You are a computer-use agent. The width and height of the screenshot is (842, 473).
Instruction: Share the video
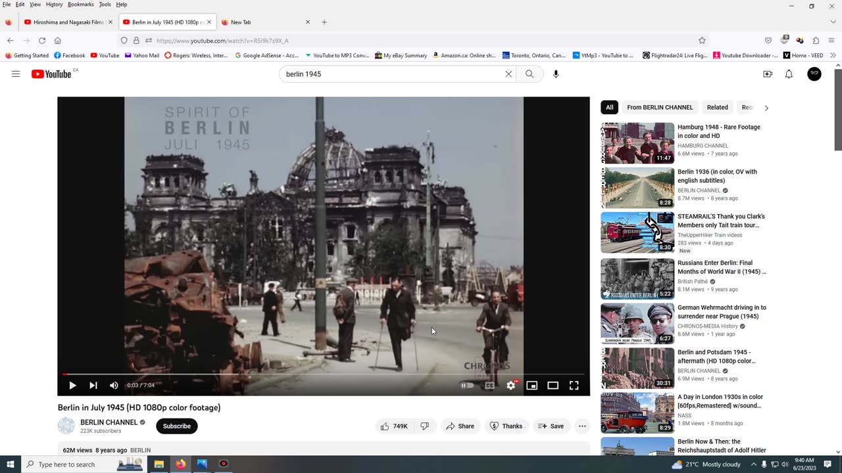[x=460, y=426]
